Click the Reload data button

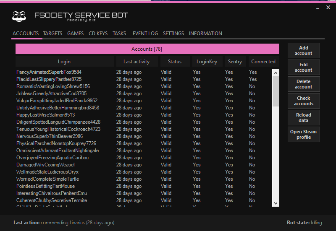[304, 118]
